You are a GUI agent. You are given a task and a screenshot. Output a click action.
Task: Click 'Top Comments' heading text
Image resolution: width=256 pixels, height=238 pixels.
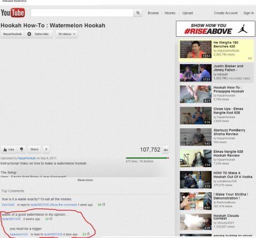pos(13,191)
